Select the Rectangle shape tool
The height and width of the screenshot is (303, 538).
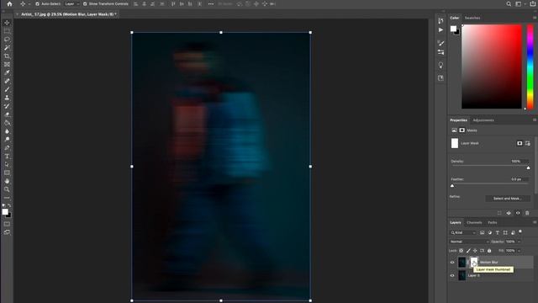[7, 173]
